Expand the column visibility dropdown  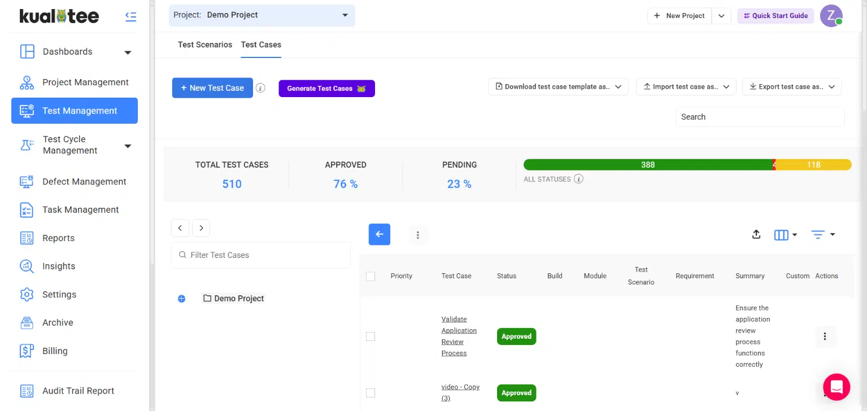click(785, 235)
